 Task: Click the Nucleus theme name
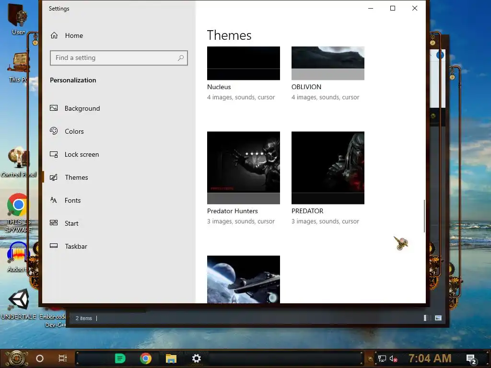(219, 87)
